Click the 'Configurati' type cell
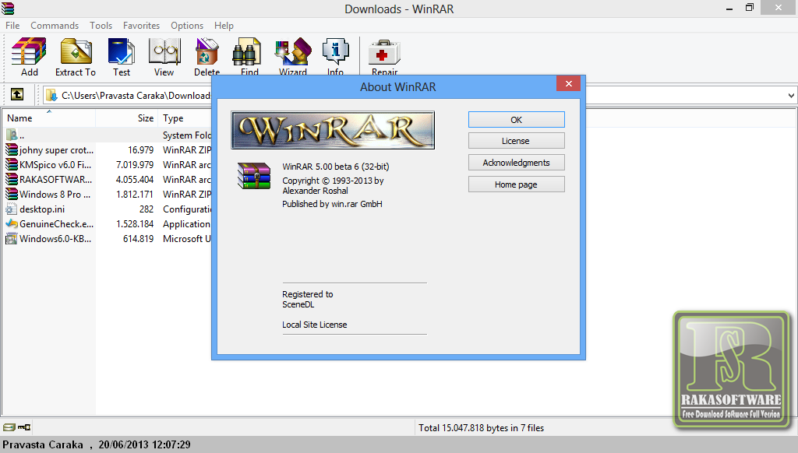The image size is (798, 453). click(x=187, y=209)
